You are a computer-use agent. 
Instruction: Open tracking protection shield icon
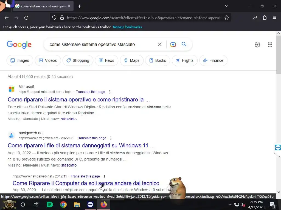pyautogui.click(x=54, y=17)
